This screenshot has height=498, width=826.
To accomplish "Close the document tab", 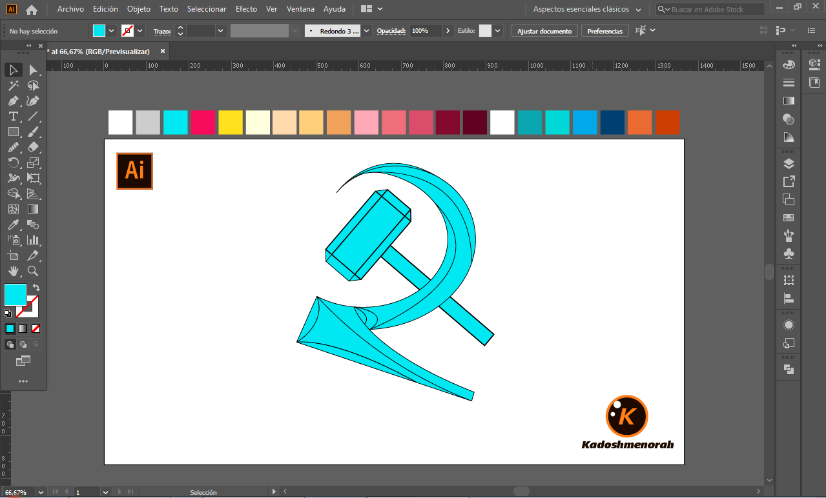I will [163, 51].
